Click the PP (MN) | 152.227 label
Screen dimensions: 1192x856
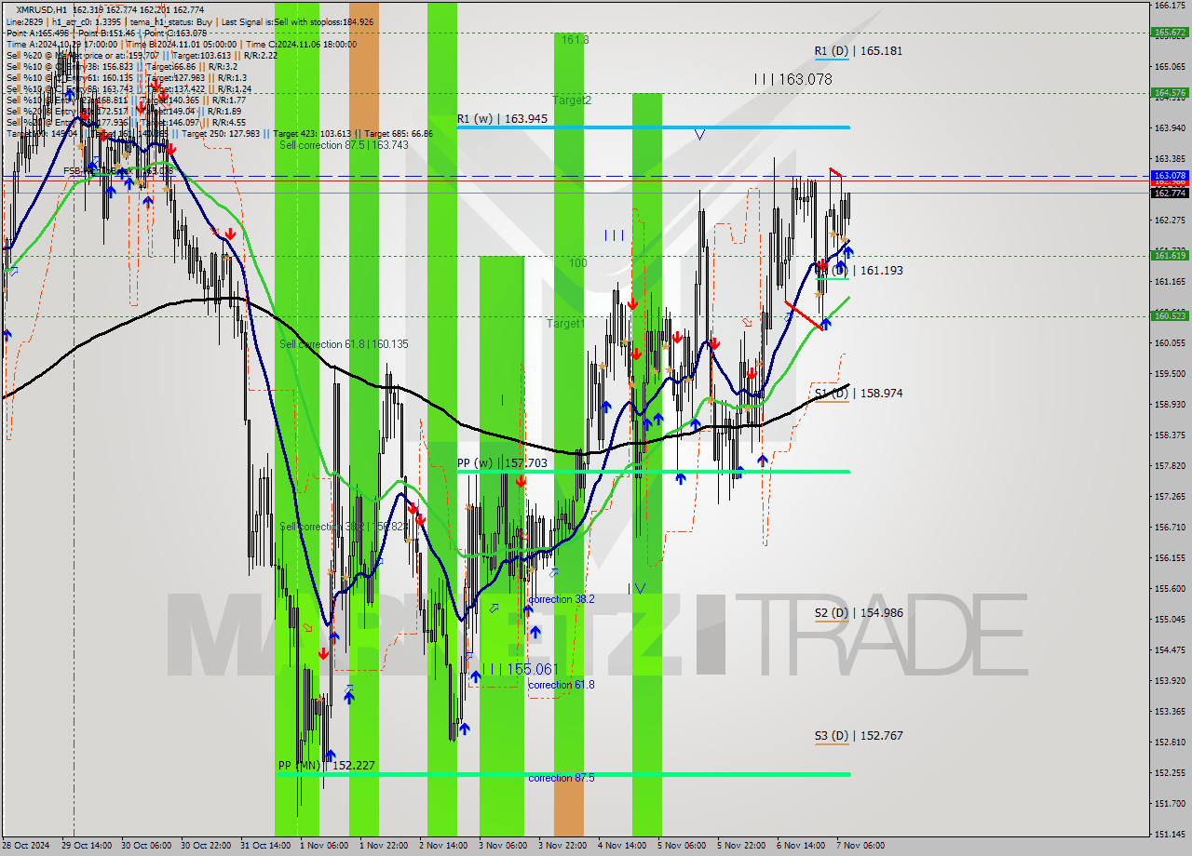[326, 766]
